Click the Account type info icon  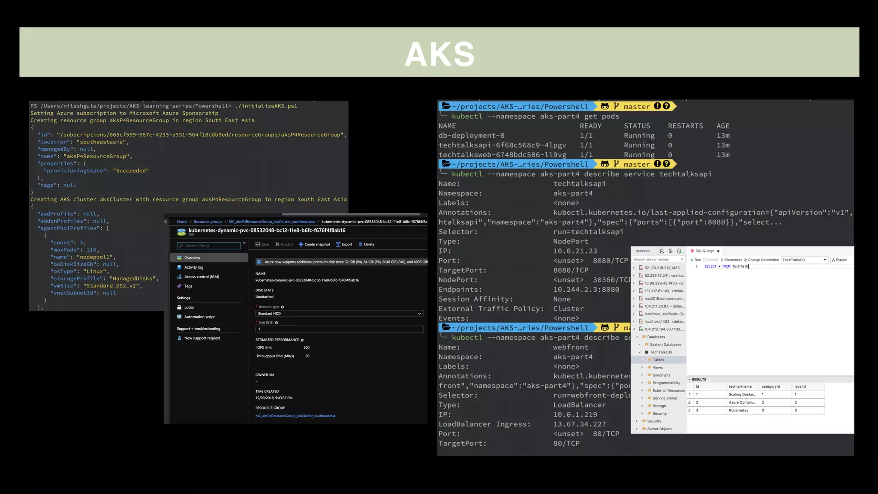click(282, 307)
